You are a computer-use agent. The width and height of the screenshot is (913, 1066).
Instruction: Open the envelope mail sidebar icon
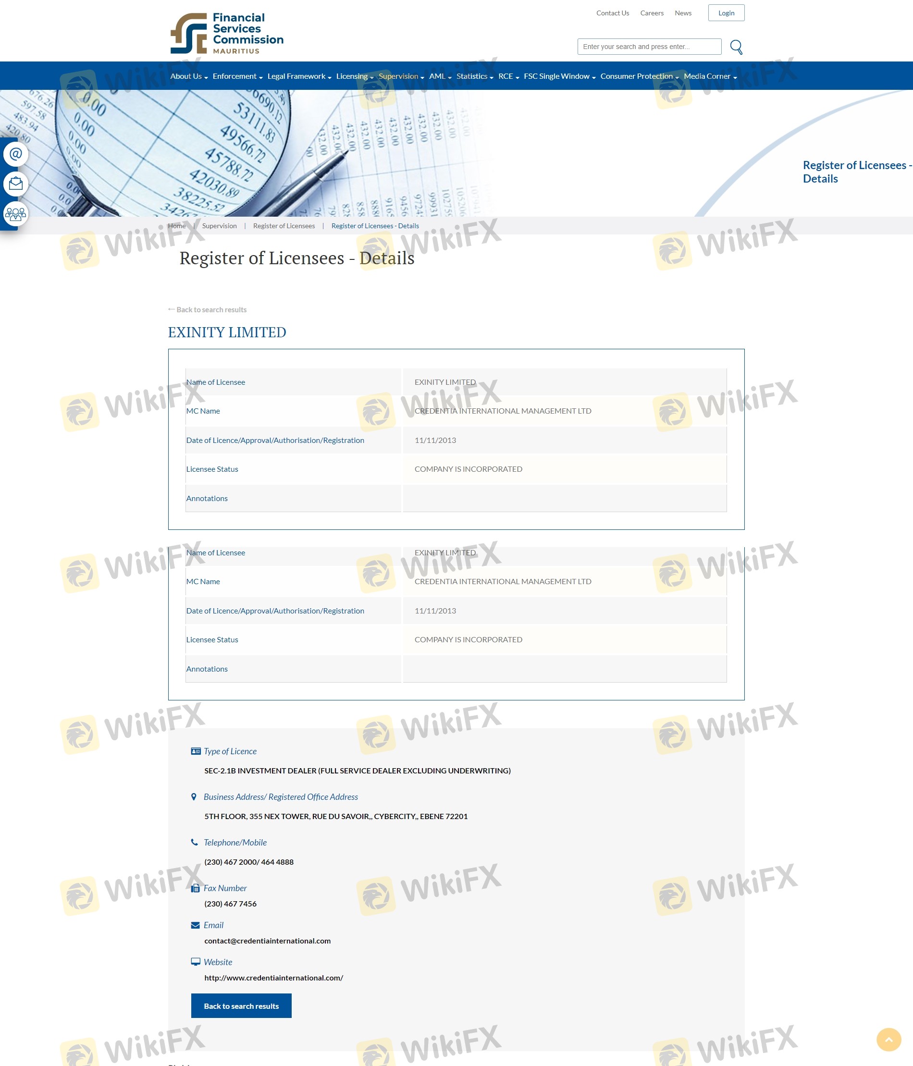16,184
